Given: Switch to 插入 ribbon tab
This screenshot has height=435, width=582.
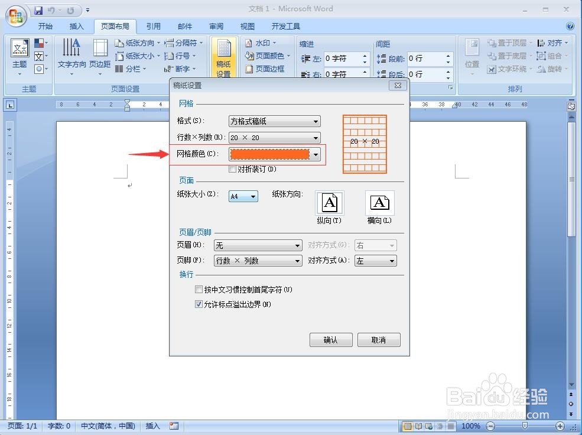Looking at the screenshot, I should [x=76, y=27].
